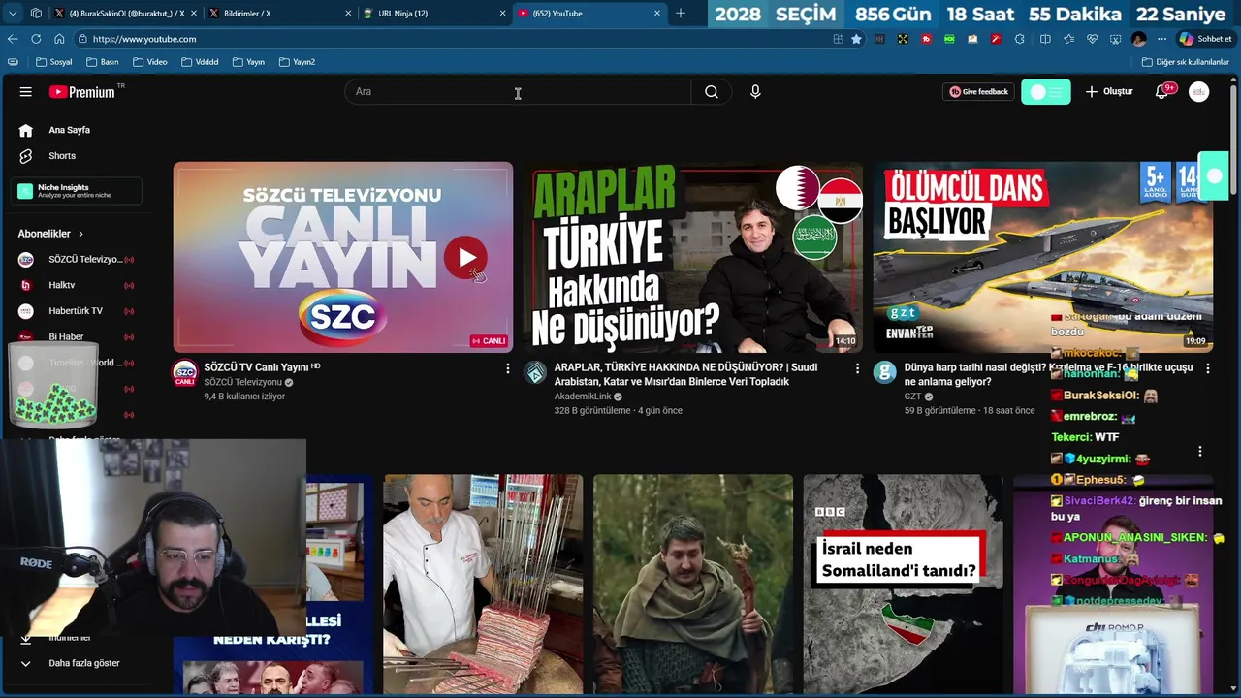Open the tab list dropdown arrow

pos(13,14)
